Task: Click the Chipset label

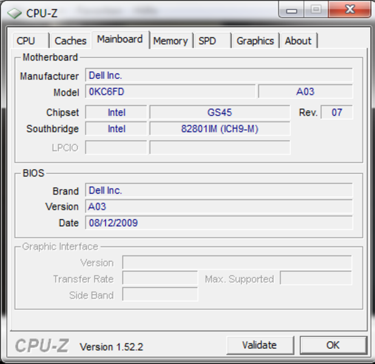Action: coord(62,113)
